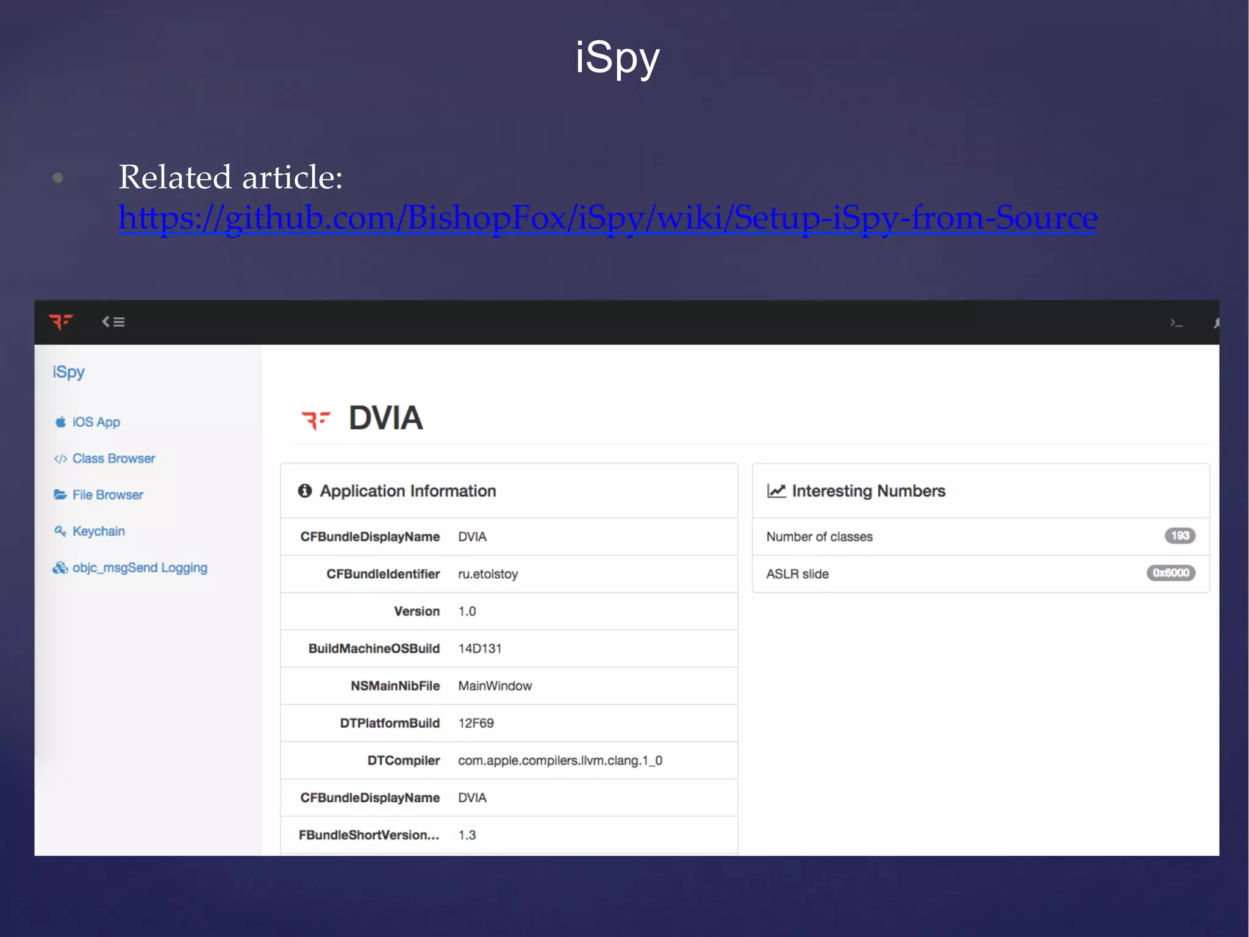Click the BuildMachineOSBuild field label

tap(374, 648)
